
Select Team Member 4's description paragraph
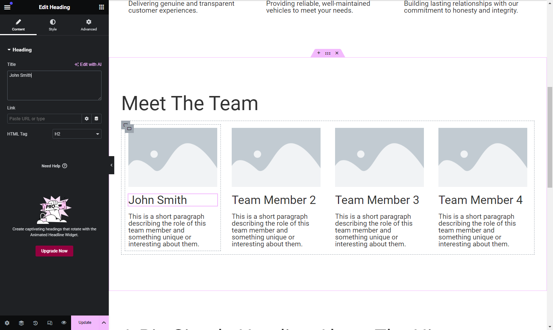[x=477, y=230]
